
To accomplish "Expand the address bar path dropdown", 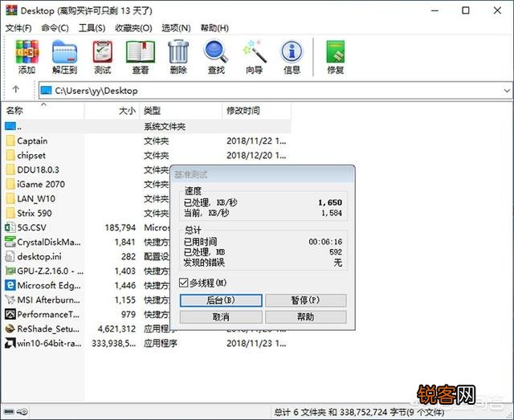I will pyautogui.click(x=507, y=91).
